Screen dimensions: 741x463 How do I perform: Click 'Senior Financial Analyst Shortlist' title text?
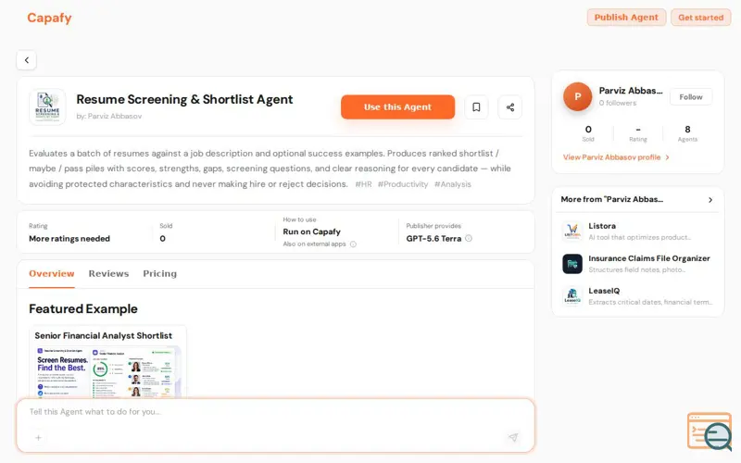point(103,336)
